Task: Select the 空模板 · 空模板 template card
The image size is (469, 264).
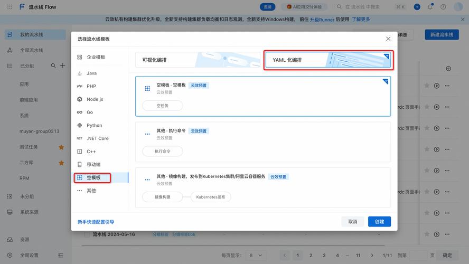Action: [x=263, y=96]
